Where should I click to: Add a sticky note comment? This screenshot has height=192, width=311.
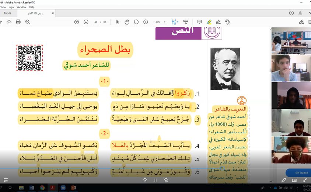pos(199,22)
